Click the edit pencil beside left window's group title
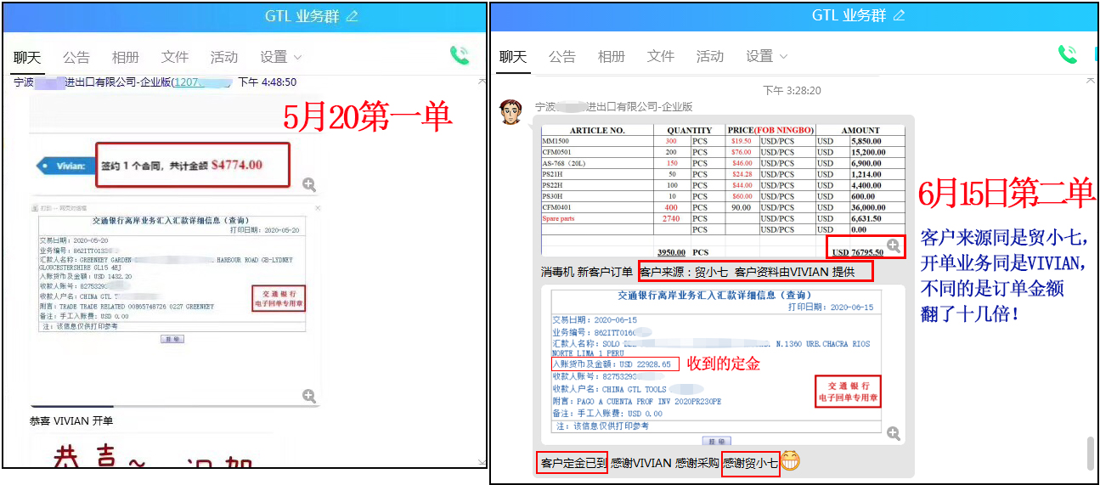The width and height of the screenshot is (1100, 485). tap(353, 16)
